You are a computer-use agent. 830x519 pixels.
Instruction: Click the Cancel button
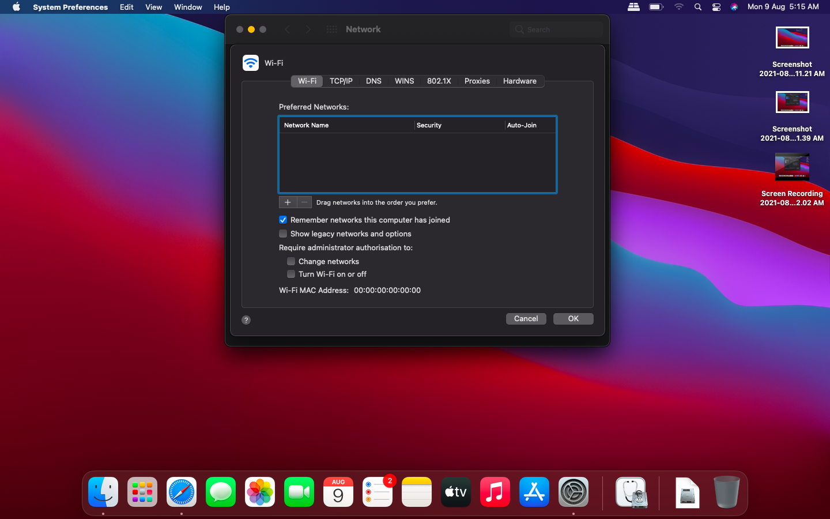526,319
